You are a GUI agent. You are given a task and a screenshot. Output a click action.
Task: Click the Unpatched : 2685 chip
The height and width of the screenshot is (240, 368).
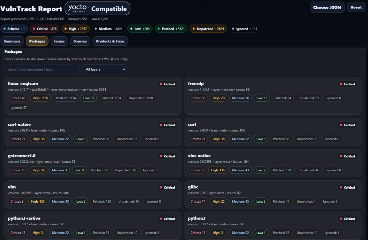[x=208, y=29]
